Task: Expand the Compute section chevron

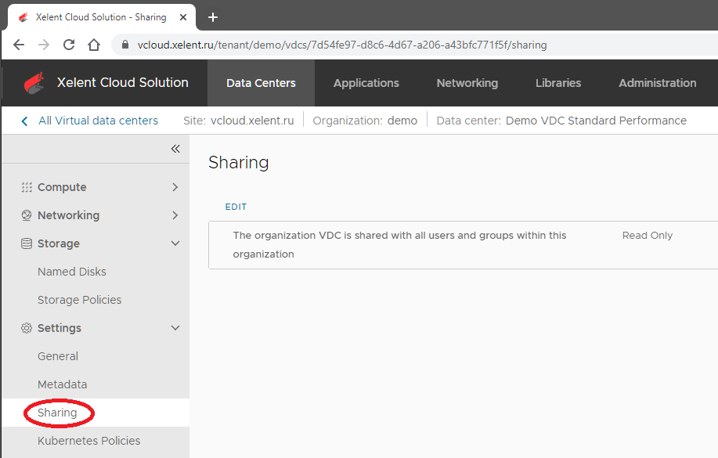Action: [175, 187]
